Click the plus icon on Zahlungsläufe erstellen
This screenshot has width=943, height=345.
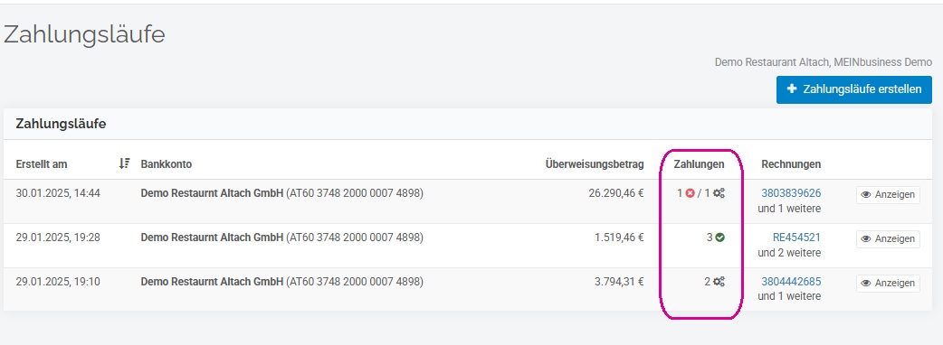(792, 89)
